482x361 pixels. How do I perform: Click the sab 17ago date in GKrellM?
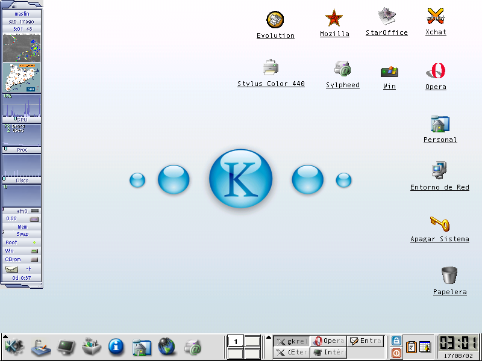coord(21,22)
